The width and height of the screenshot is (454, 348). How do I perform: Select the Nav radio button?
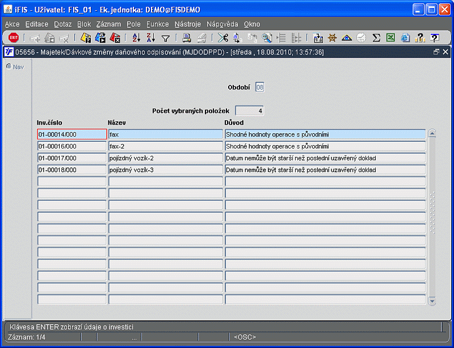click(9, 66)
